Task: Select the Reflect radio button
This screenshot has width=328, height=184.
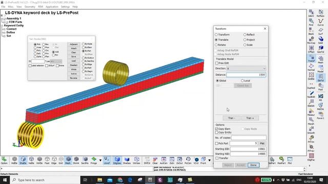Action: coord(245,35)
